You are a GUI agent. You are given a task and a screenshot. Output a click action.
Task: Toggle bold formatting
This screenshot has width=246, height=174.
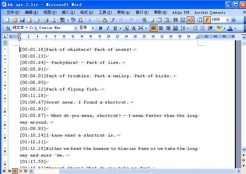click(101, 28)
